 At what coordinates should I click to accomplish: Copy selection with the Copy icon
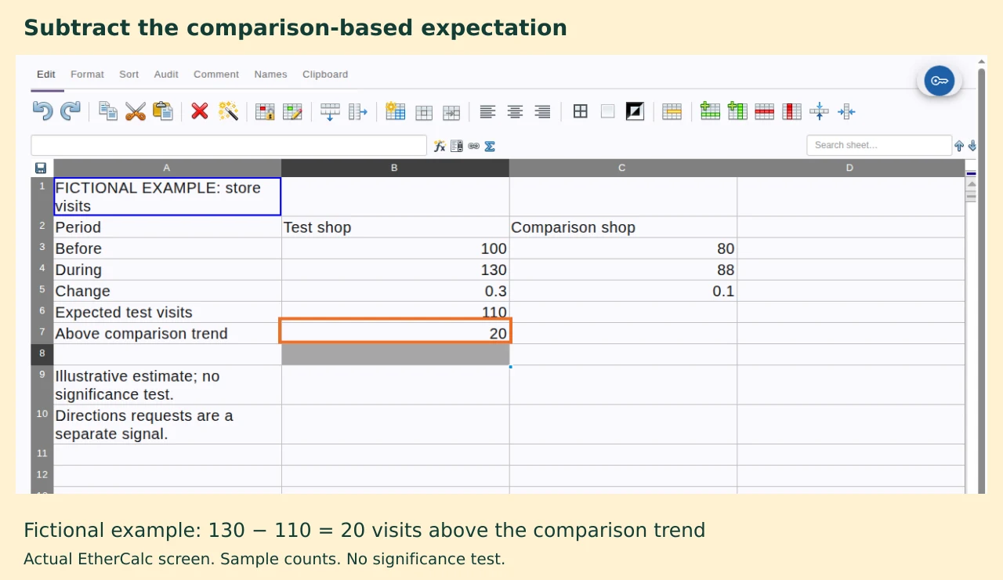point(108,111)
